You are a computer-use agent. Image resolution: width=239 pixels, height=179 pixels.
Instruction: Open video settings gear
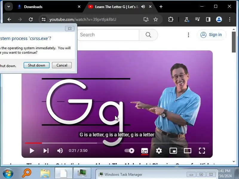159,151
